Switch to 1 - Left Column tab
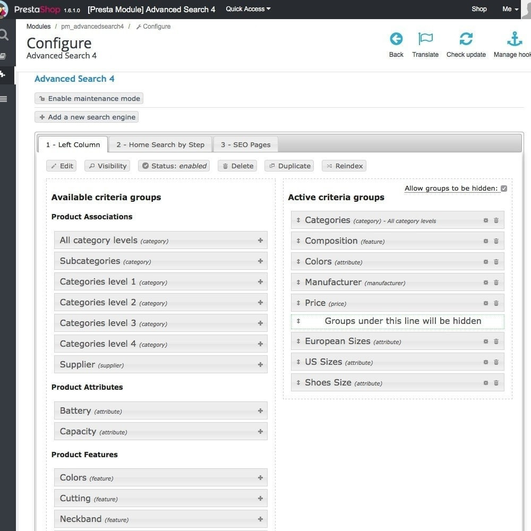The height and width of the screenshot is (531, 531). [x=73, y=144]
